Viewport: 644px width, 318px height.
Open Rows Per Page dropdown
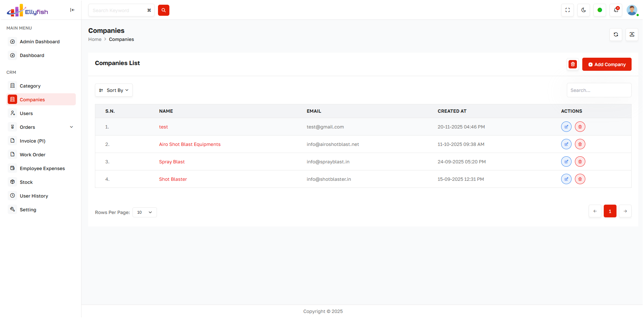tap(145, 212)
